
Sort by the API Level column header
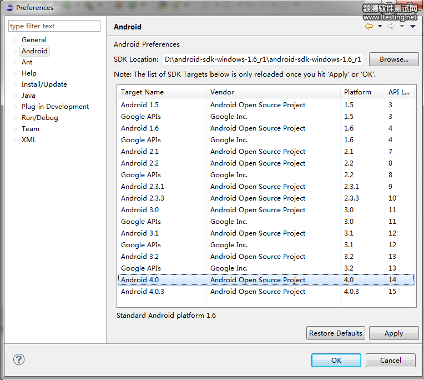(x=400, y=92)
